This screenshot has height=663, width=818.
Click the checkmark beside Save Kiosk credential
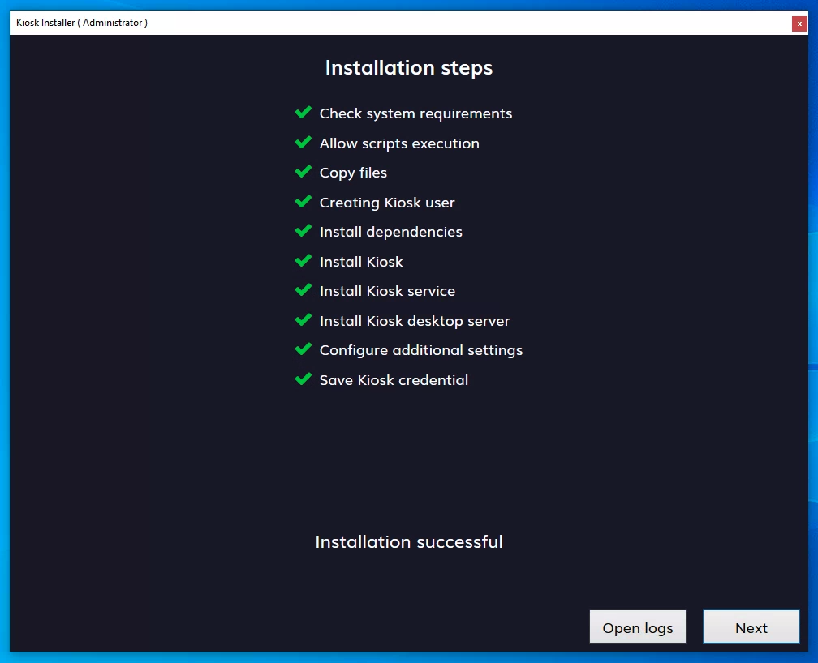tap(304, 379)
